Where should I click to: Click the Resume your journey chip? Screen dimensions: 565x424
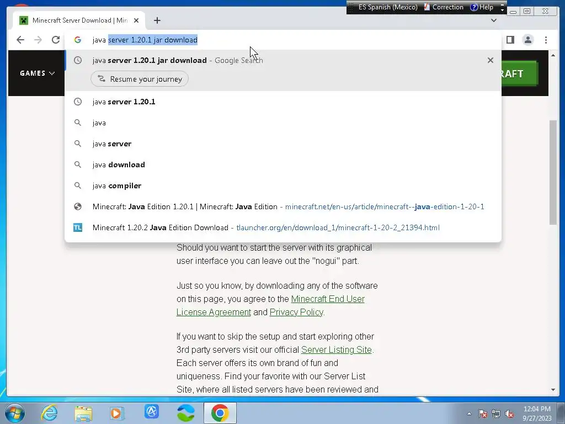pos(140,79)
